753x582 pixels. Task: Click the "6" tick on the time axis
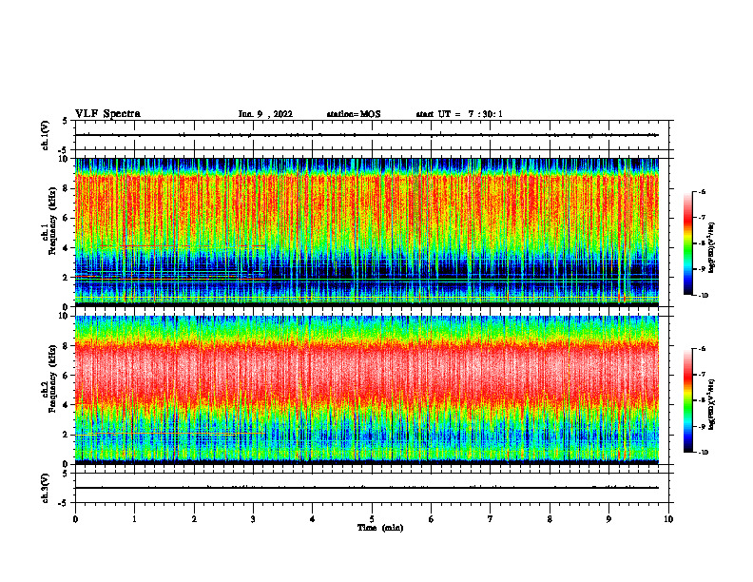(432, 519)
